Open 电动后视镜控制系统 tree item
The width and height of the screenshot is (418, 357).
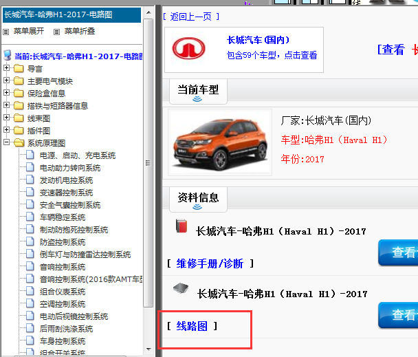pyautogui.click(x=74, y=316)
